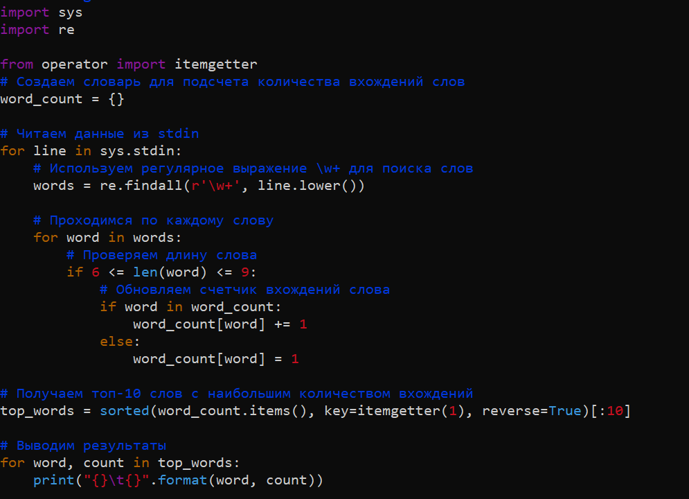Click the comment 'Читаем данные из stdin'
The width and height of the screenshot is (689, 499).
(99, 134)
